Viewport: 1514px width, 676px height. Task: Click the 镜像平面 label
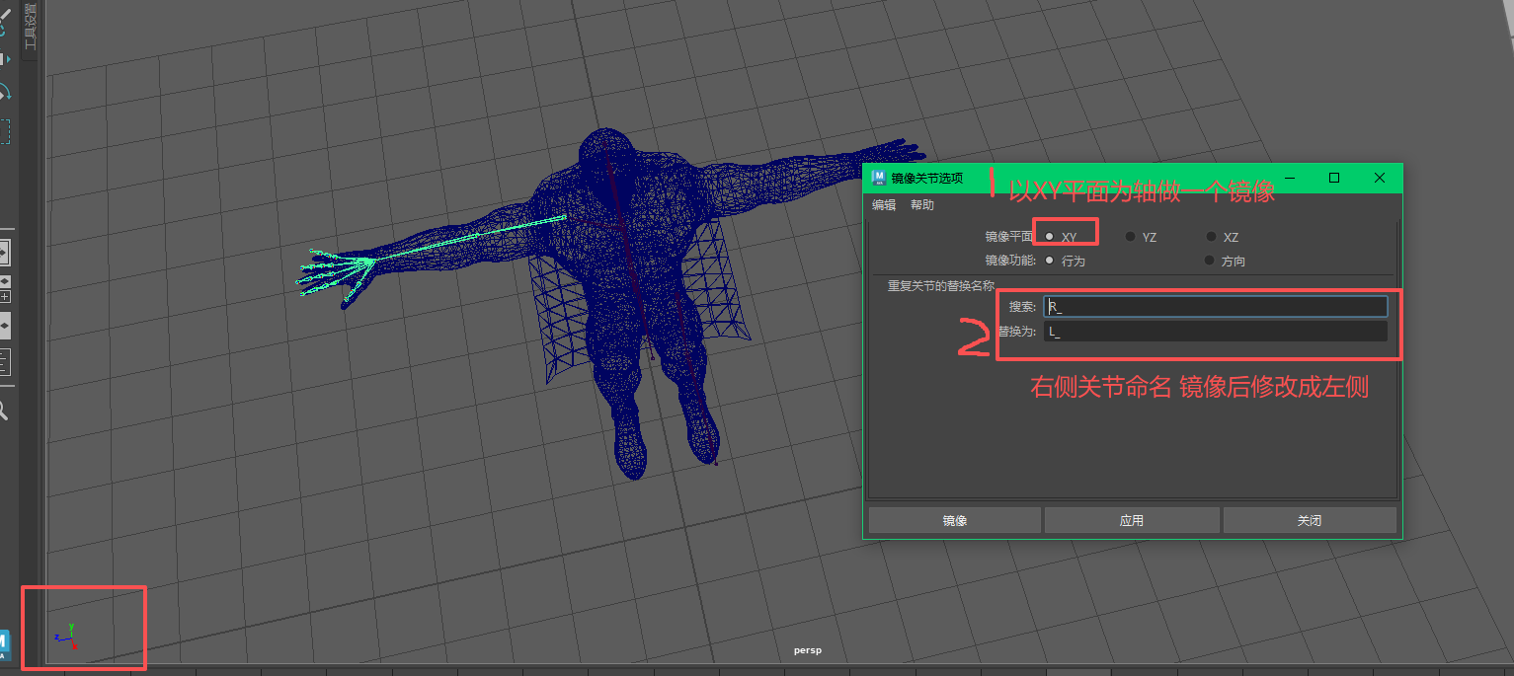tap(1009, 237)
